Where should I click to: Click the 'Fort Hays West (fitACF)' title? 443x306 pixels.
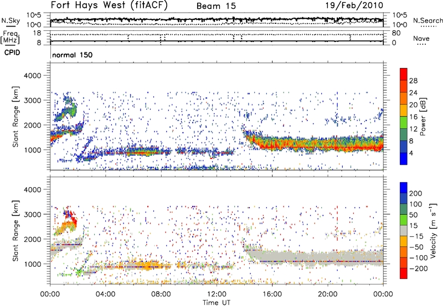point(109,6)
